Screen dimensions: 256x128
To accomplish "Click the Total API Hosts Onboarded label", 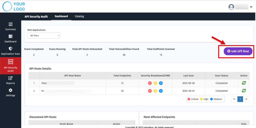I will 87,49.
